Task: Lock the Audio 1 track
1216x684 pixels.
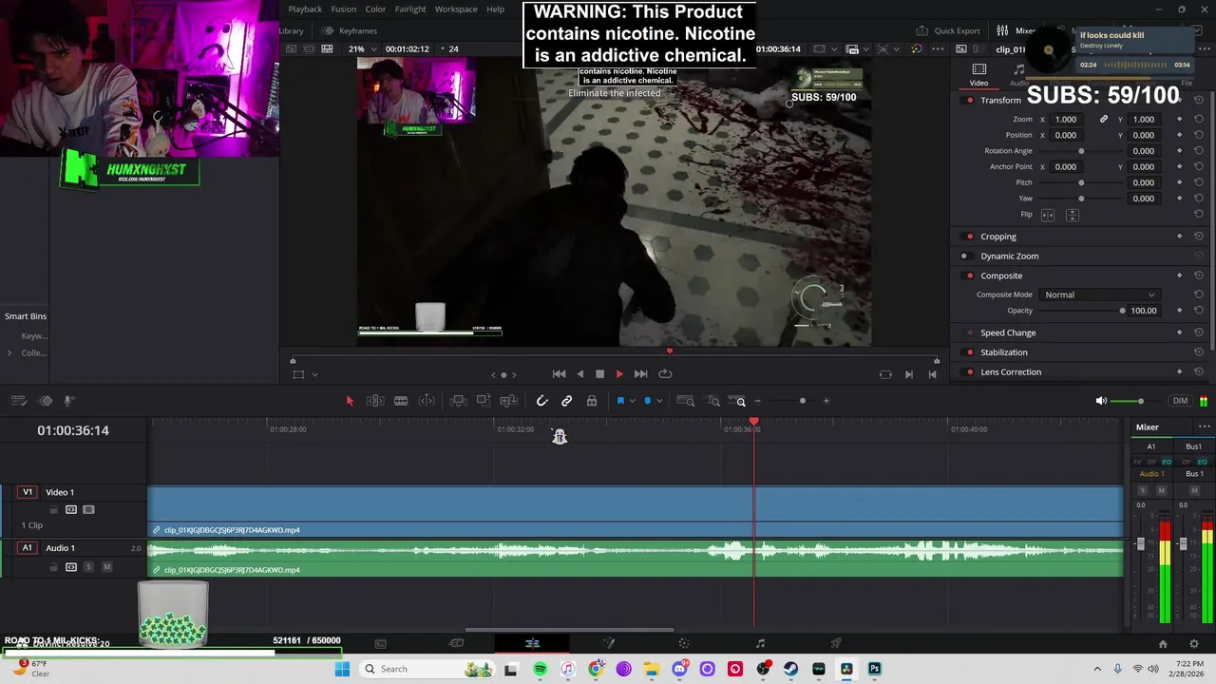Action: (53, 567)
